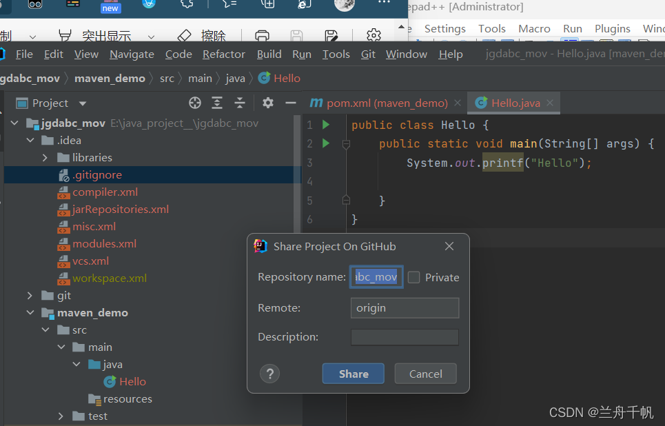Click the fold marker on line 2 gutter

(x=346, y=145)
